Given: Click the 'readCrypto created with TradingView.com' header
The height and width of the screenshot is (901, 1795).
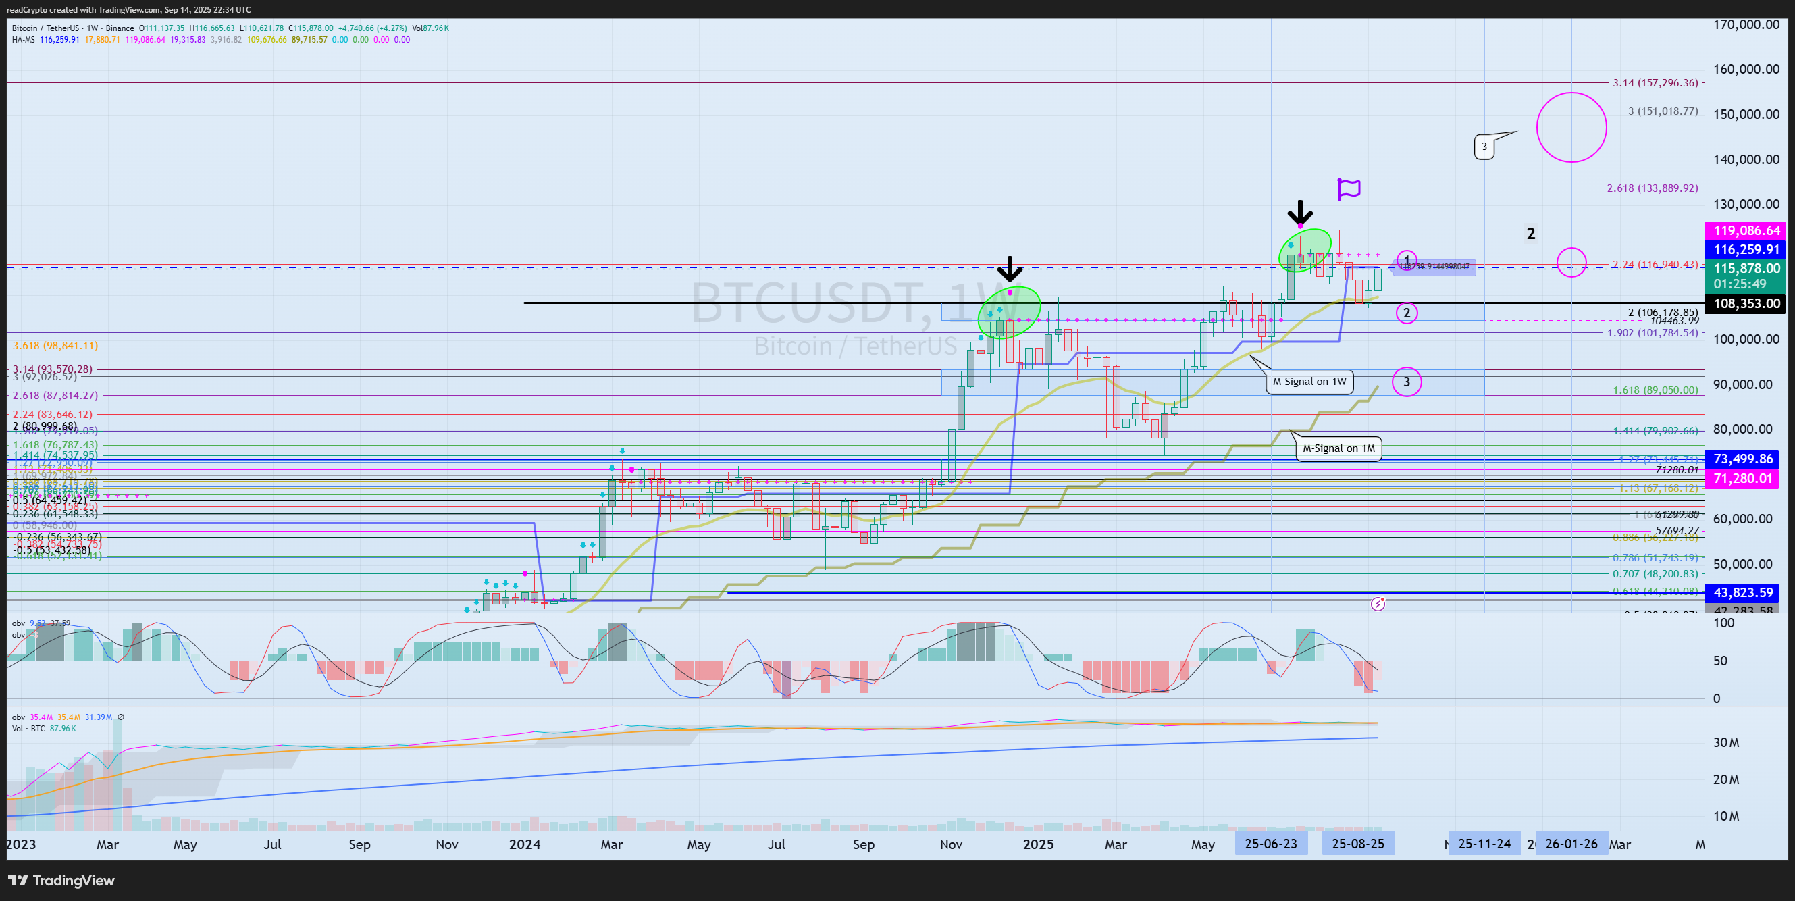Looking at the screenshot, I should pyautogui.click(x=128, y=9).
